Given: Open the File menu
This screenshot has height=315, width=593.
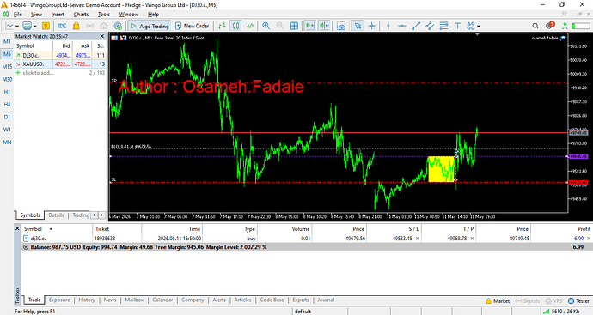Looking at the screenshot, I should tap(18, 15).
